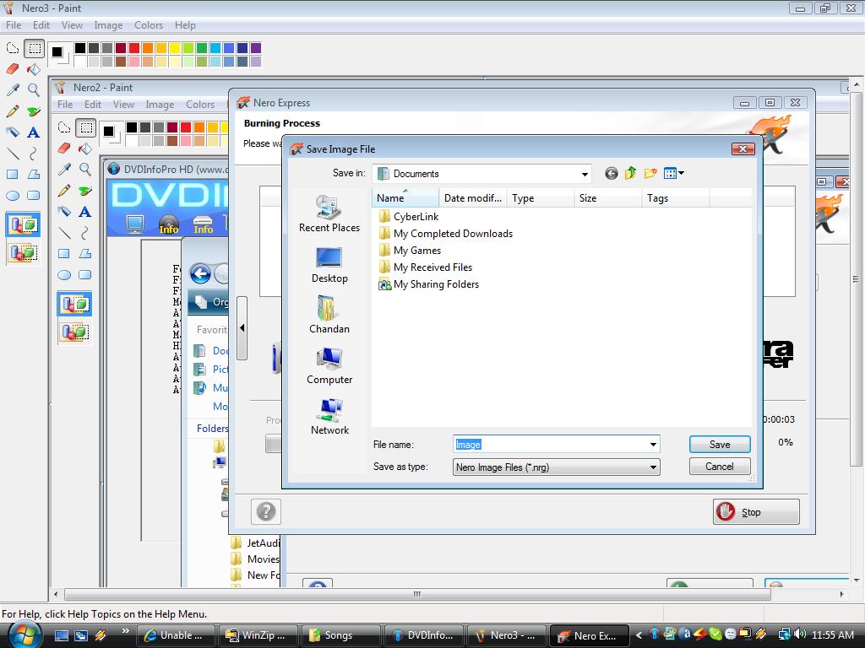This screenshot has width=865, height=648.
Task: Open the Help menu in Nero3 Paint
Action: [185, 25]
